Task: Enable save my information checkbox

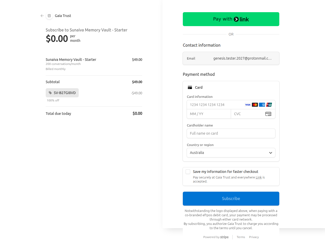Action: (188, 172)
